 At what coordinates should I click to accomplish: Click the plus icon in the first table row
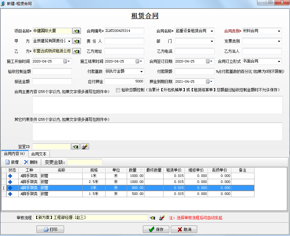point(10,176)
